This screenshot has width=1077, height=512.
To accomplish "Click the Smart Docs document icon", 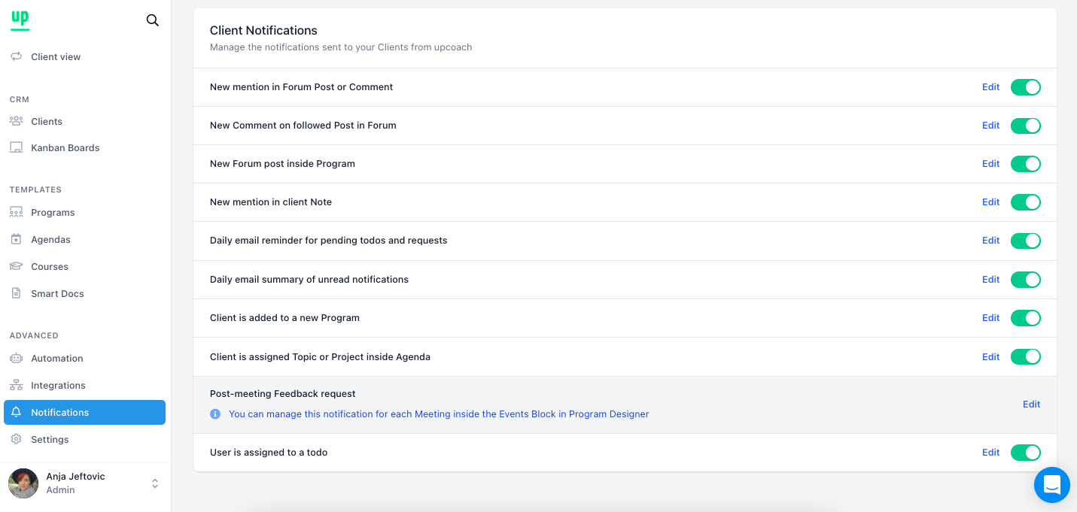I will click(x=16, y=294).
